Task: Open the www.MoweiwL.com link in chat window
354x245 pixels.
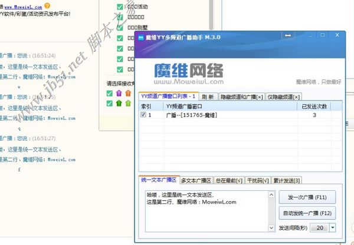Action: (23, 6)
